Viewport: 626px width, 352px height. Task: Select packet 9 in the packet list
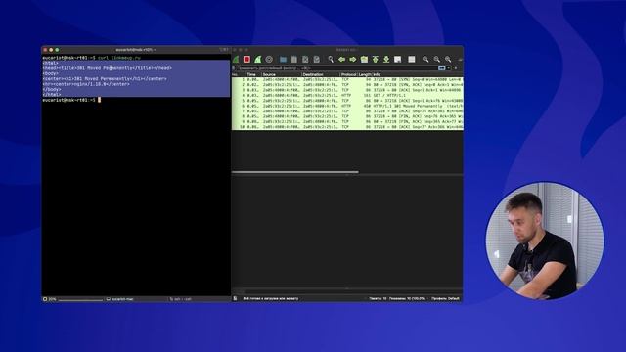(x=347, y=121)
